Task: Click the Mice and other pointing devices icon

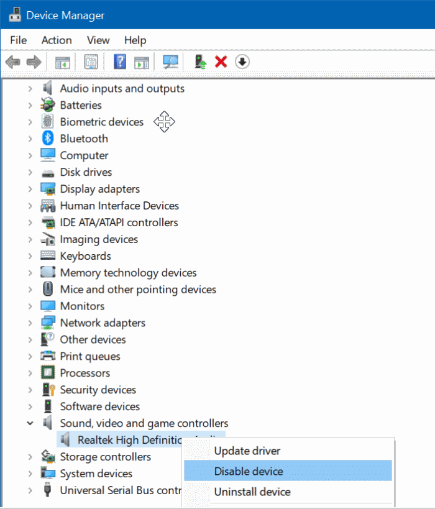Action: 48,289
